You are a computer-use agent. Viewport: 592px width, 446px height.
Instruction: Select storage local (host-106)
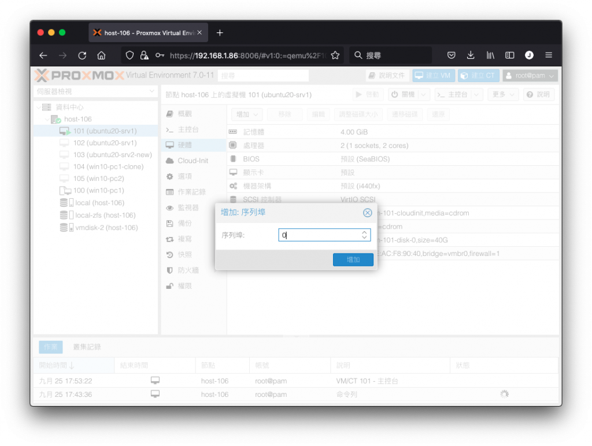pos(99,203)
